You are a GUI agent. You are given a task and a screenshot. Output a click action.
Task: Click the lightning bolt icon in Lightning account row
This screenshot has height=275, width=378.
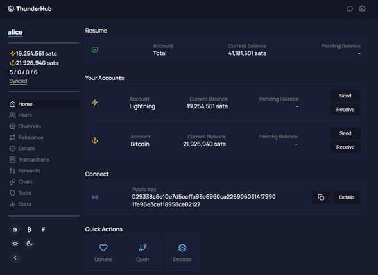coord(95,103)
